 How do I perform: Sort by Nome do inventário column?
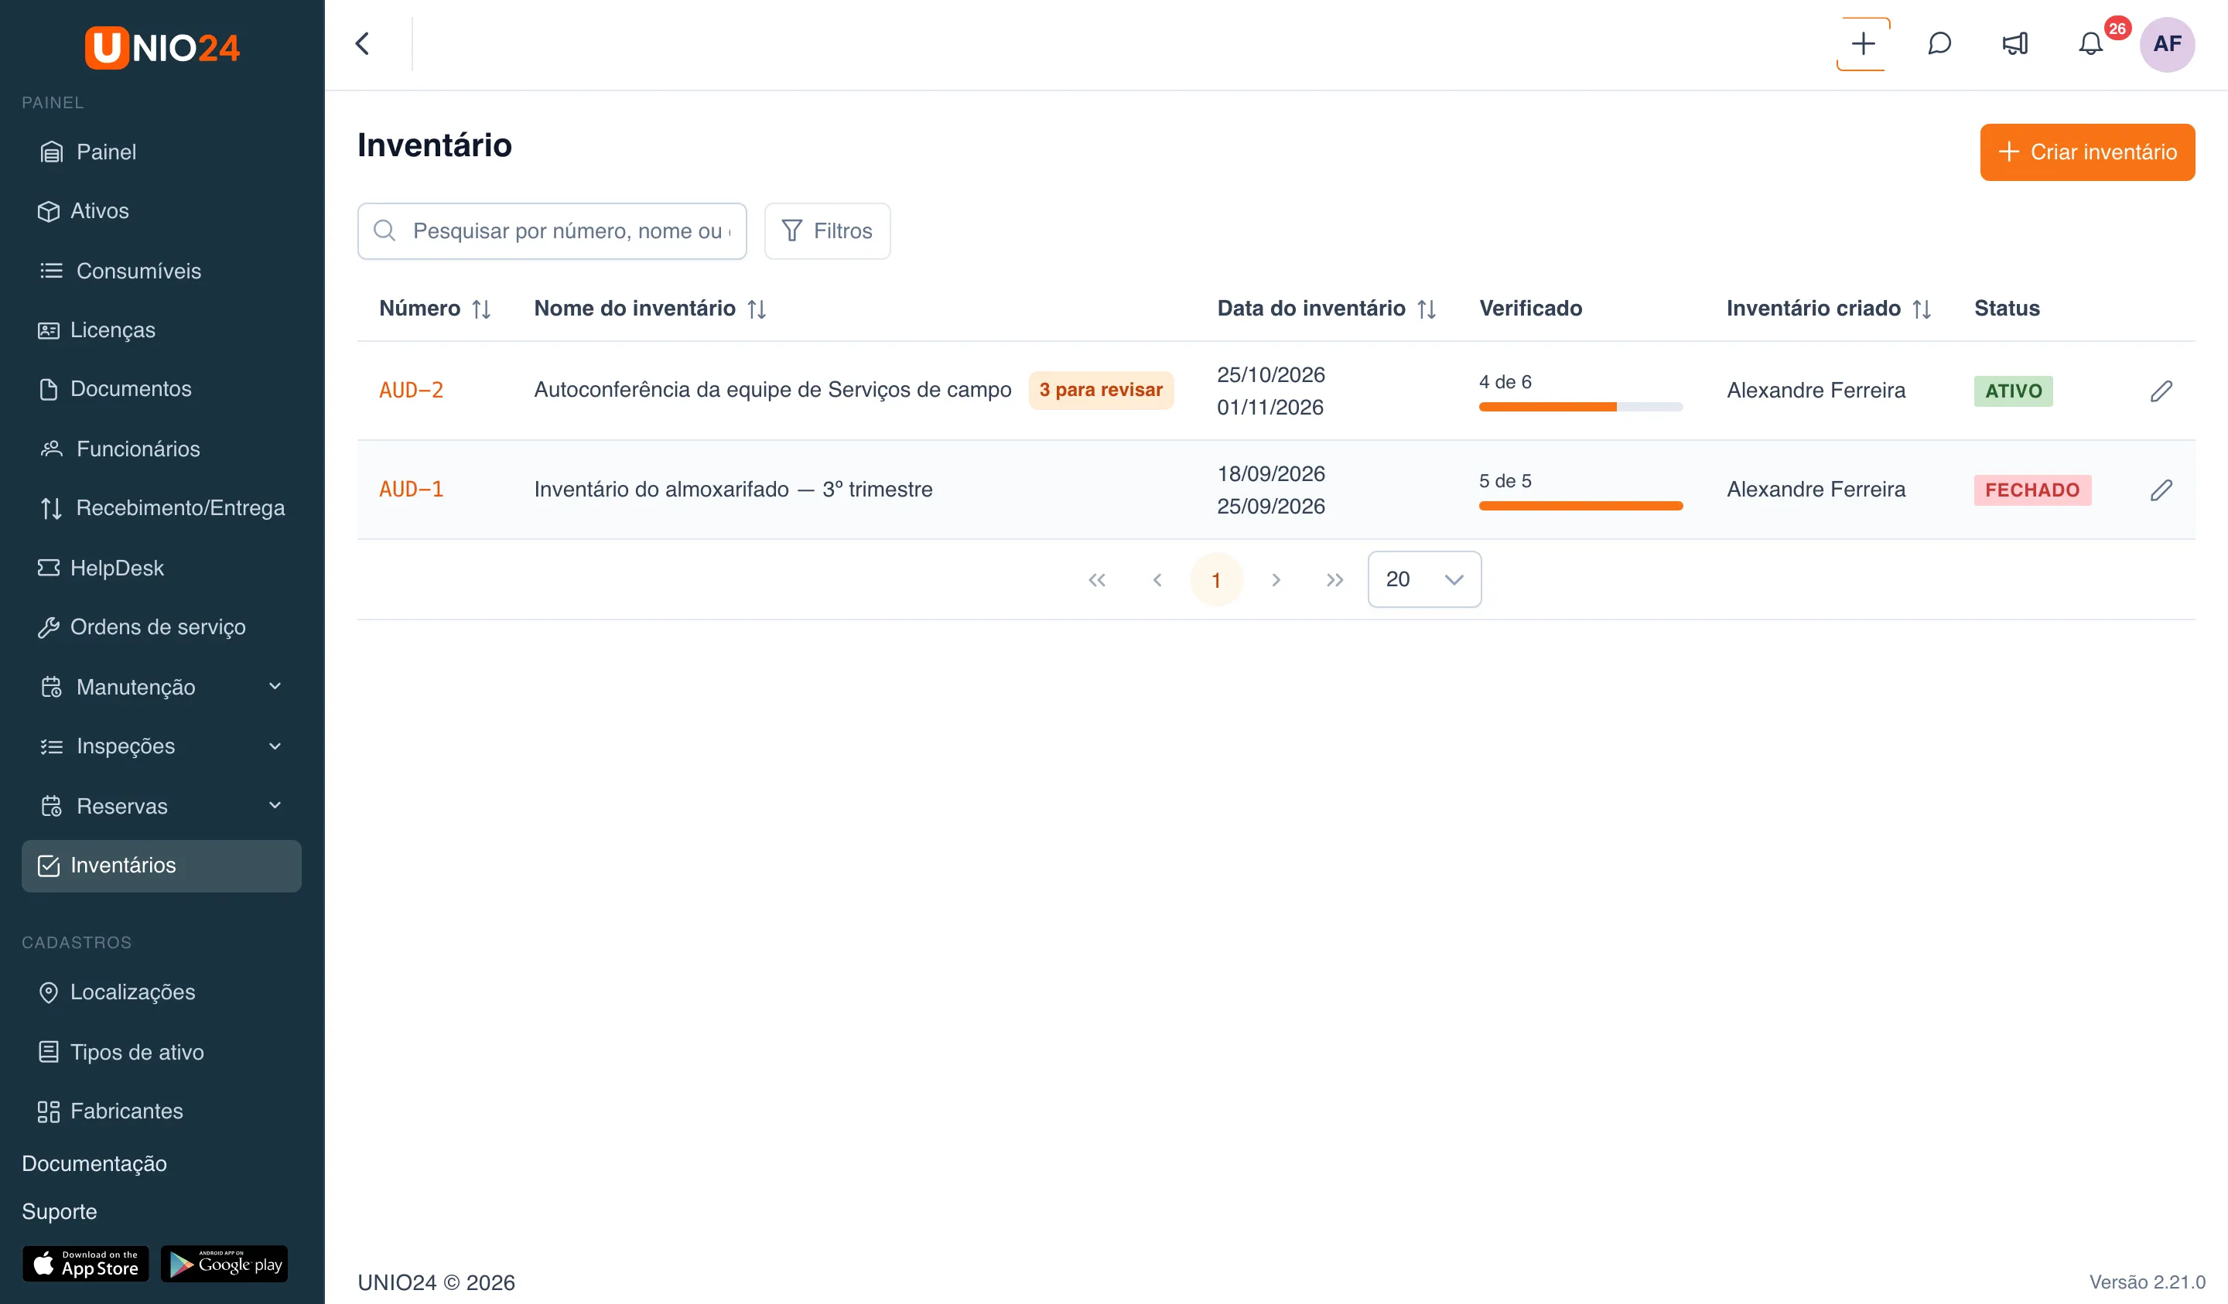point(757,309)
